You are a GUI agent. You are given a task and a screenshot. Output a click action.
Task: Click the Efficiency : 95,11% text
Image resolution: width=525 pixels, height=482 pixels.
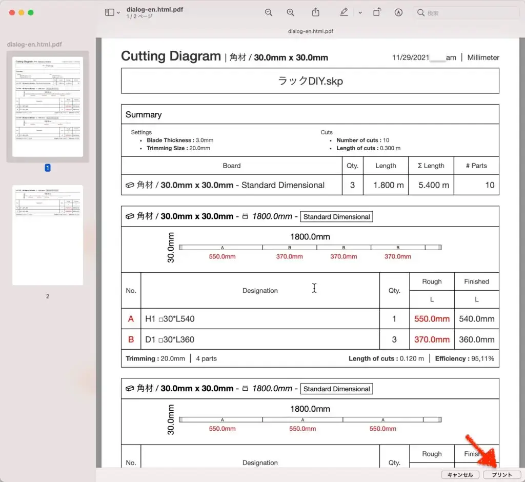pyautogui.click(x=465, y=358)
